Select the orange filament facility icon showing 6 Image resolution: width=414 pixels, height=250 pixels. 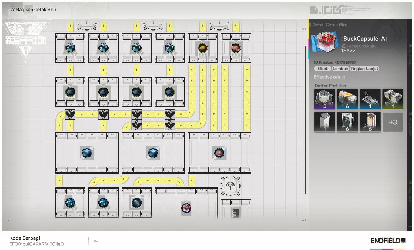pos(370,122)
